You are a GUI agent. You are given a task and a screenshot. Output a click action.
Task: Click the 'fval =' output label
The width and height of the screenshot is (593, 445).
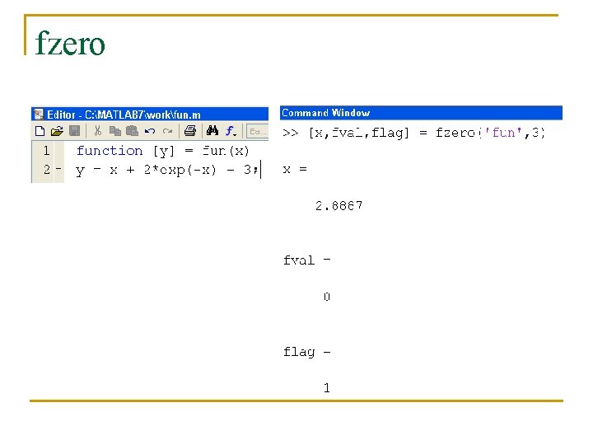[306, 260]
